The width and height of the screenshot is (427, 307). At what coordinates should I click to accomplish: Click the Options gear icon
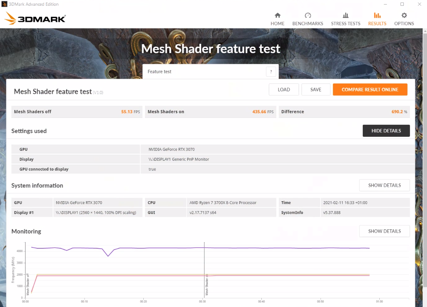(x=404, y=15)
